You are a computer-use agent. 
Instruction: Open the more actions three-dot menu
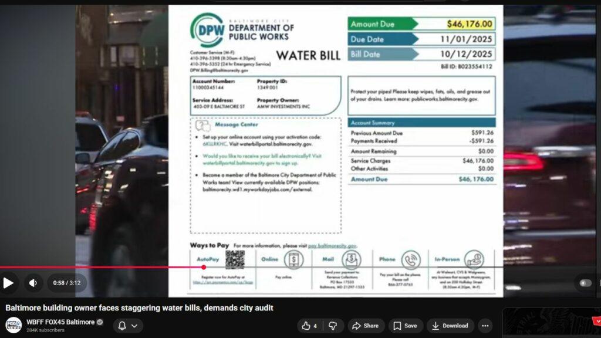(x=485, y=326)
